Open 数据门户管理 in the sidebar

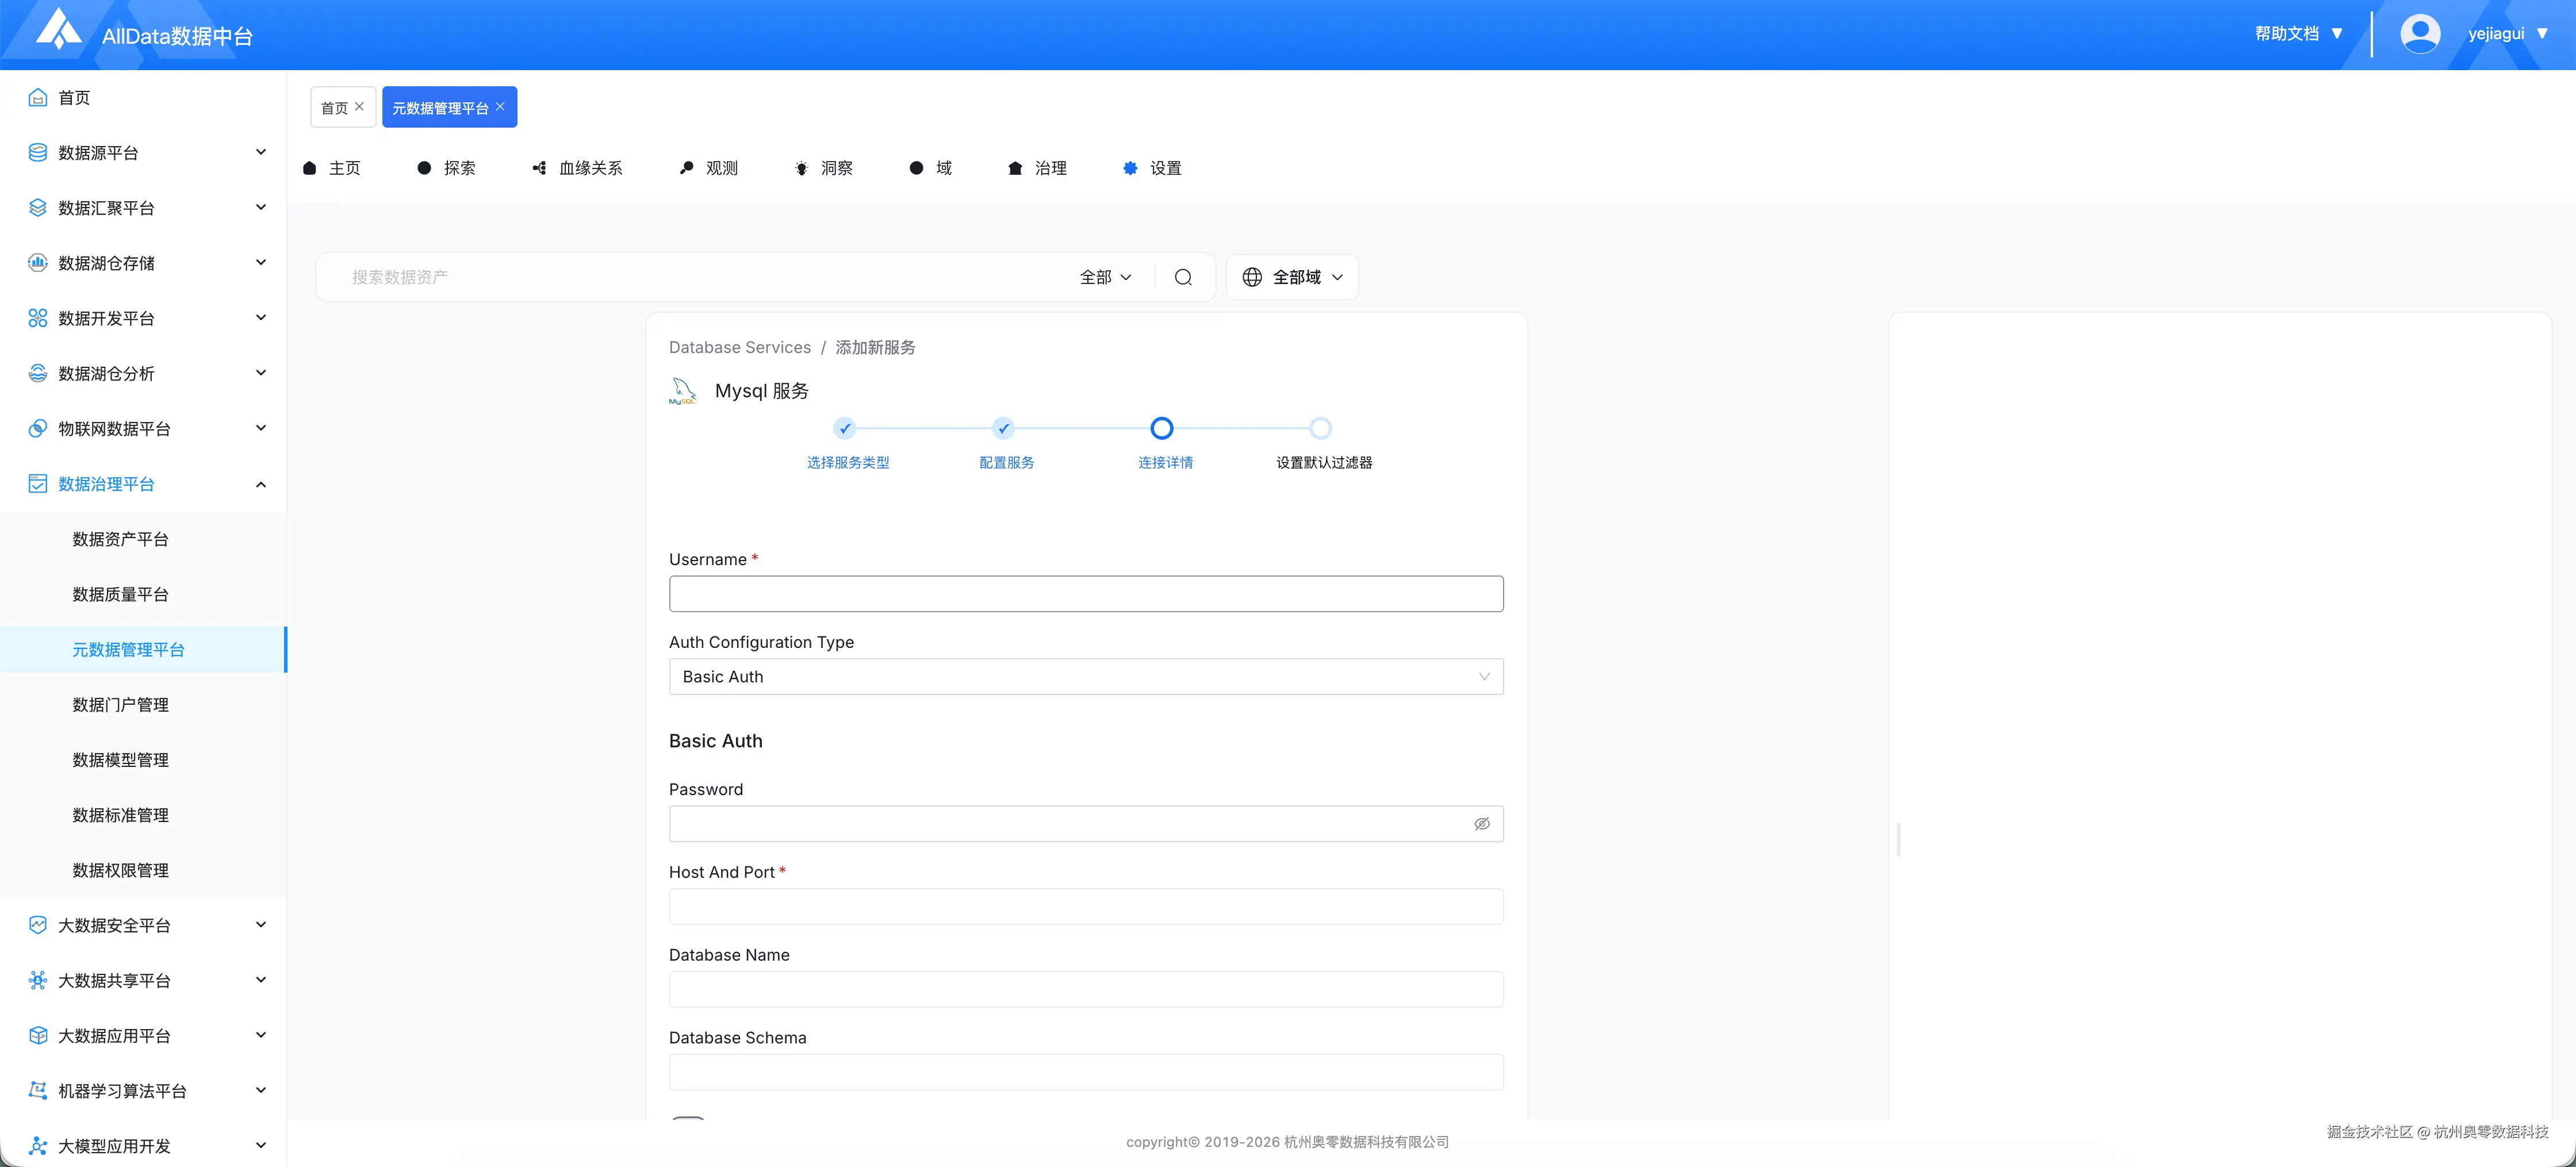click(120, 705)
